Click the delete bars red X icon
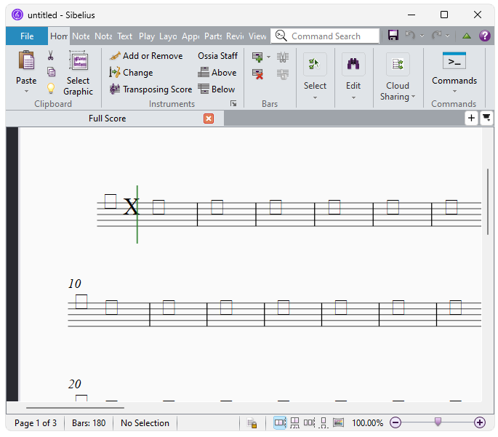This screenshot has width=498, height=437. (x=257, y=74)
